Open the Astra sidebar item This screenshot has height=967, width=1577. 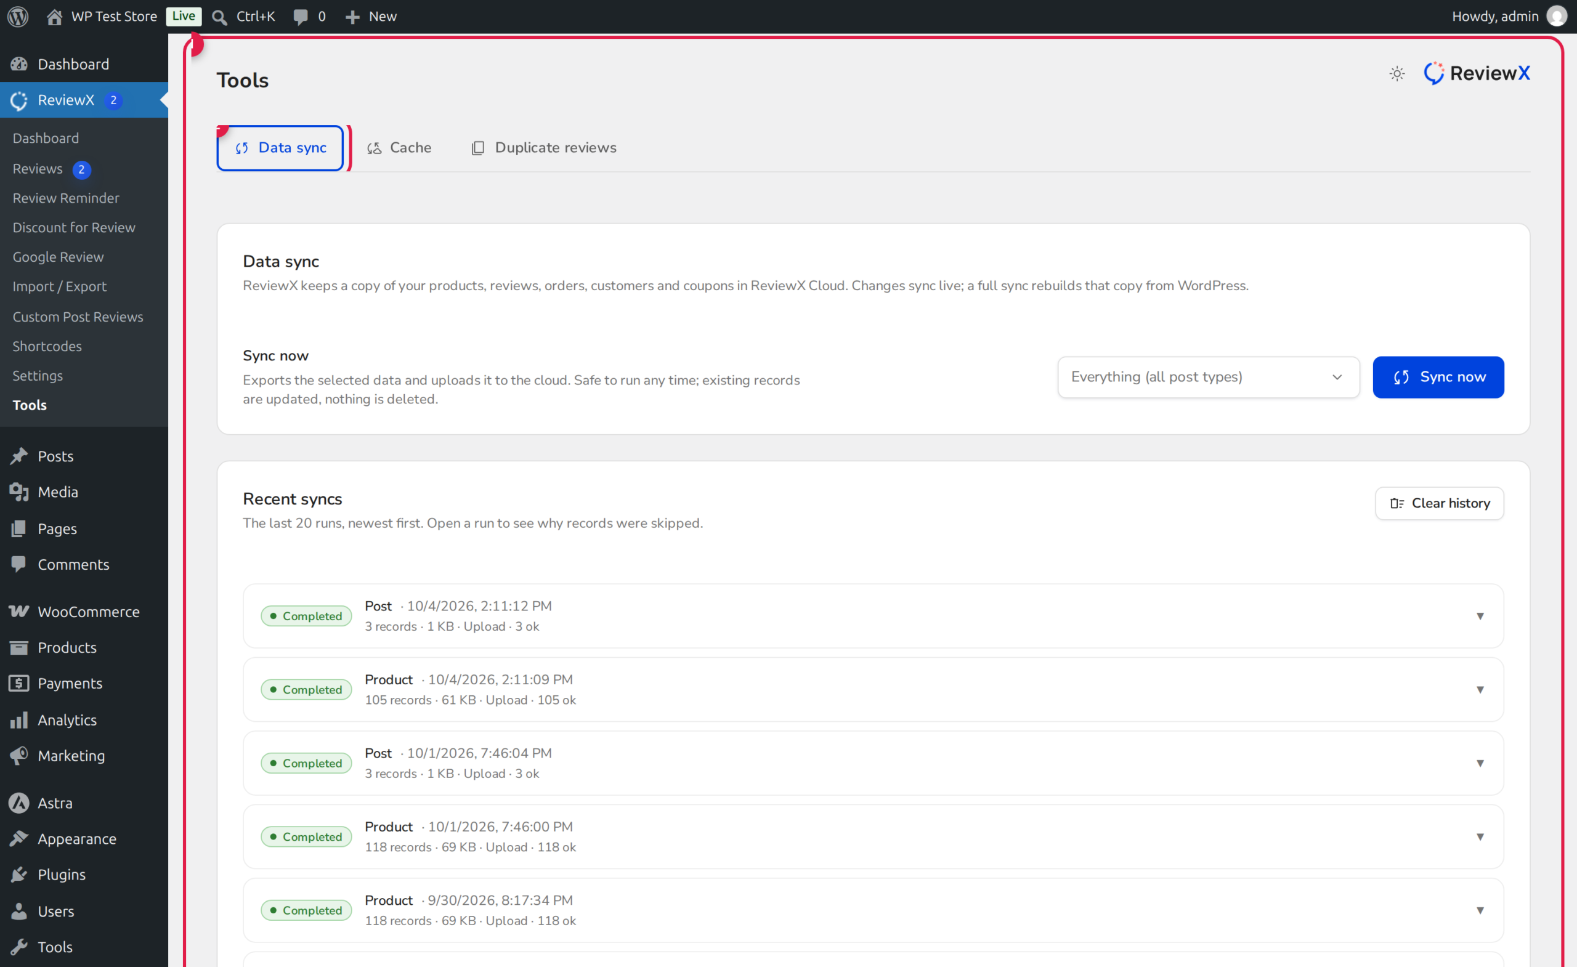pyautogui.click(x=84, y=803)
